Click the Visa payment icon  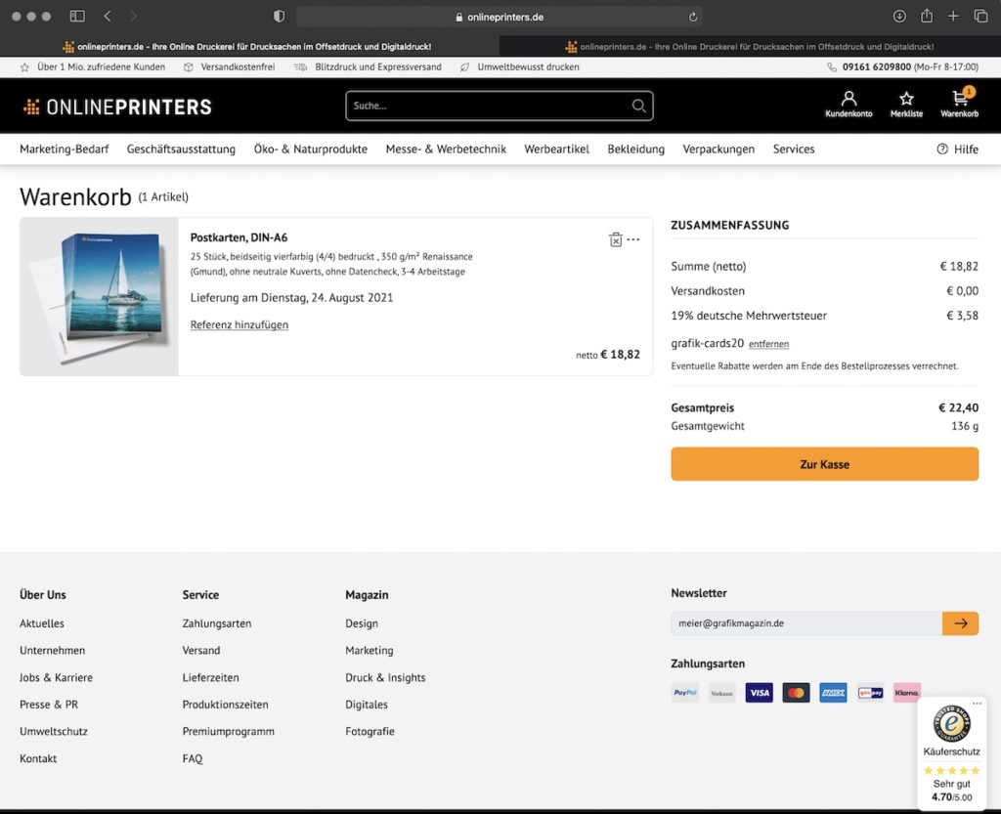point(759,692)
